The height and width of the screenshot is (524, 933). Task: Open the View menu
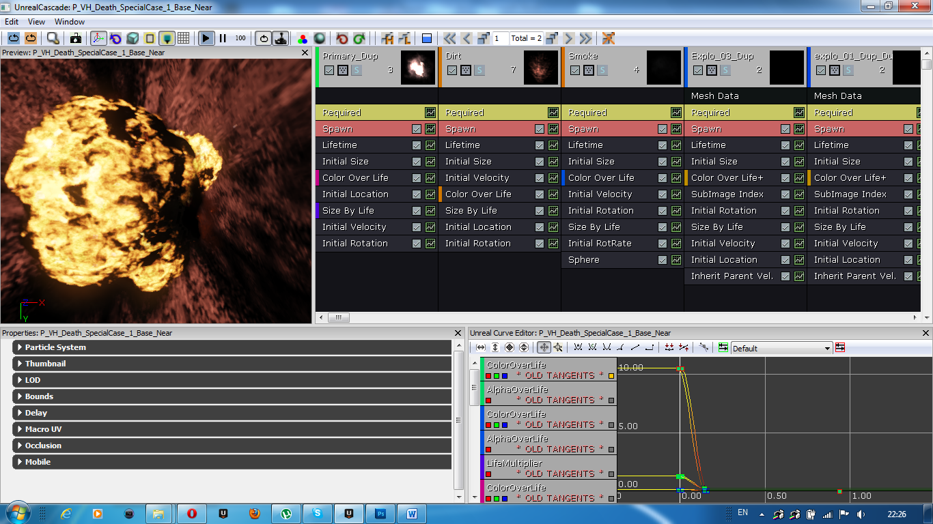pyautogui.click(x=36, y=22)
